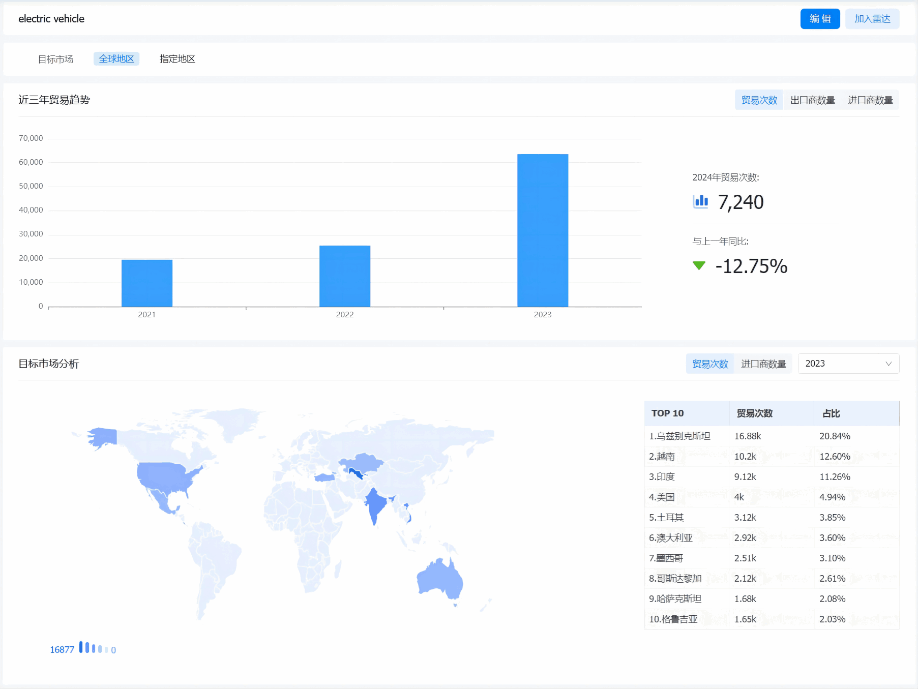Click the 2021 bar in chart
Image resolution: width=918 pixels, height=689 pixels.
(146, 283)
